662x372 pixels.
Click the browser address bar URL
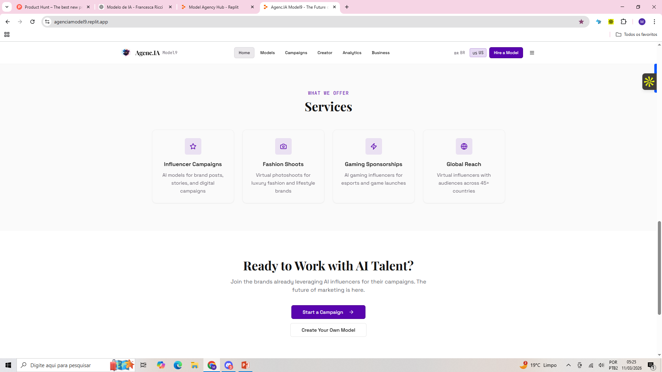(x=81, y=22)
